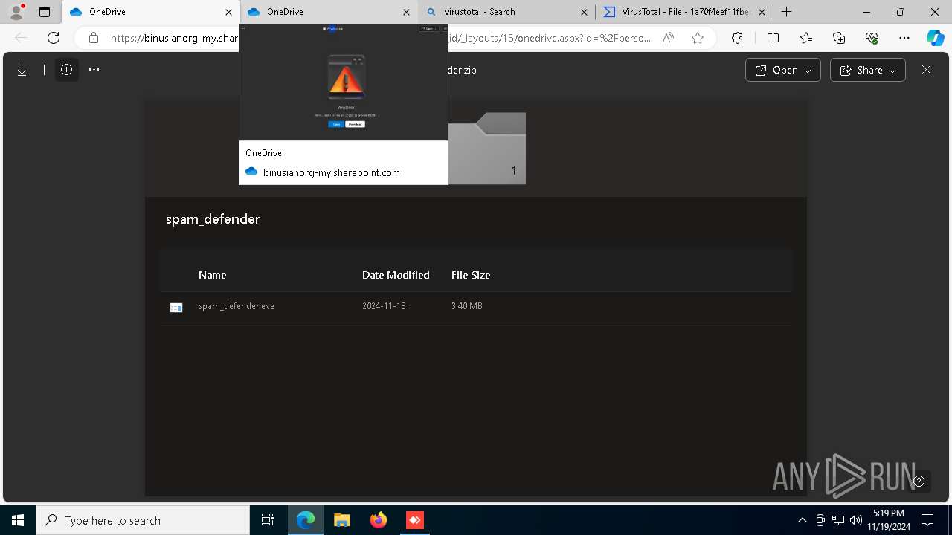Screen dimensions: 952x535
Task: Refresh the current page
Action: coord(54,38)
